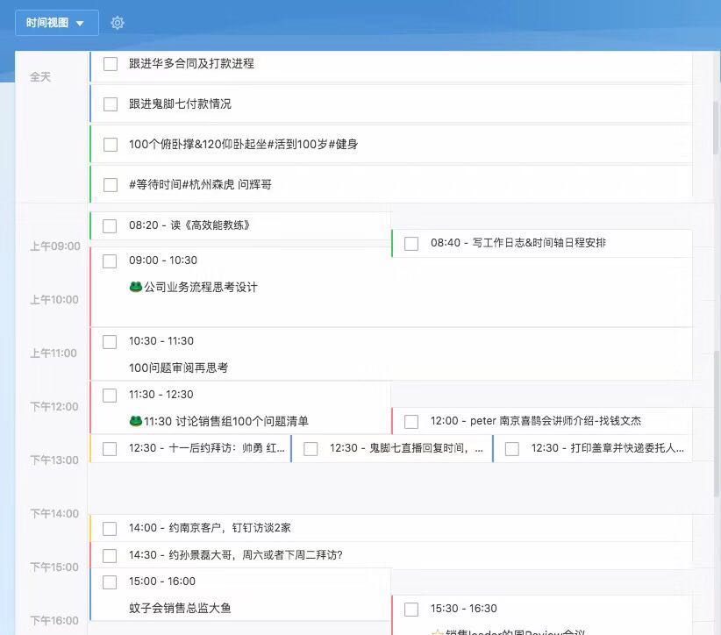Check the 14:00 约南京客户 task

click(110, 529)
